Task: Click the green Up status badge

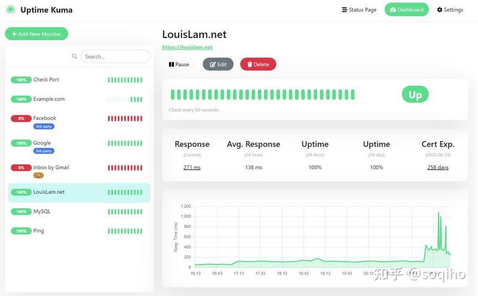Action: click(x=415, y=95)
